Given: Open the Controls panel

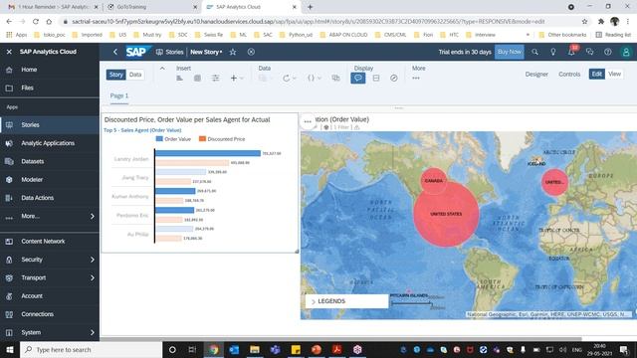Looking at the screenshot, I should coord(569,75).
